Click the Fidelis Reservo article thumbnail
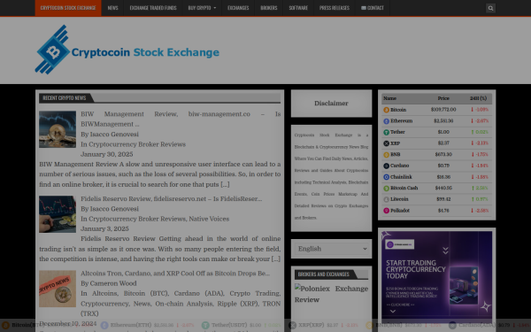The width and height of the screenshot is (531, 332). pos(58,214)
